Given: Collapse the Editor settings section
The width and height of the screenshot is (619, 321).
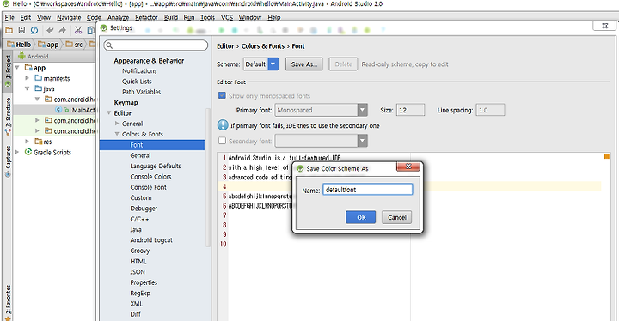Looking at the screenshot, I should coord(108,112).
